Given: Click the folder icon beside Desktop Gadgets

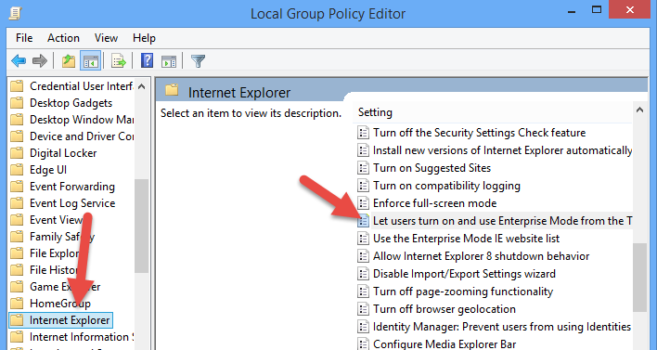Looking at the screenshot, I should pyautogui.click(x=17, y=103).
